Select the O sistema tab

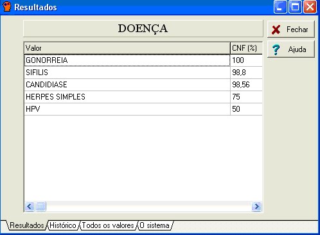(155, 225)
